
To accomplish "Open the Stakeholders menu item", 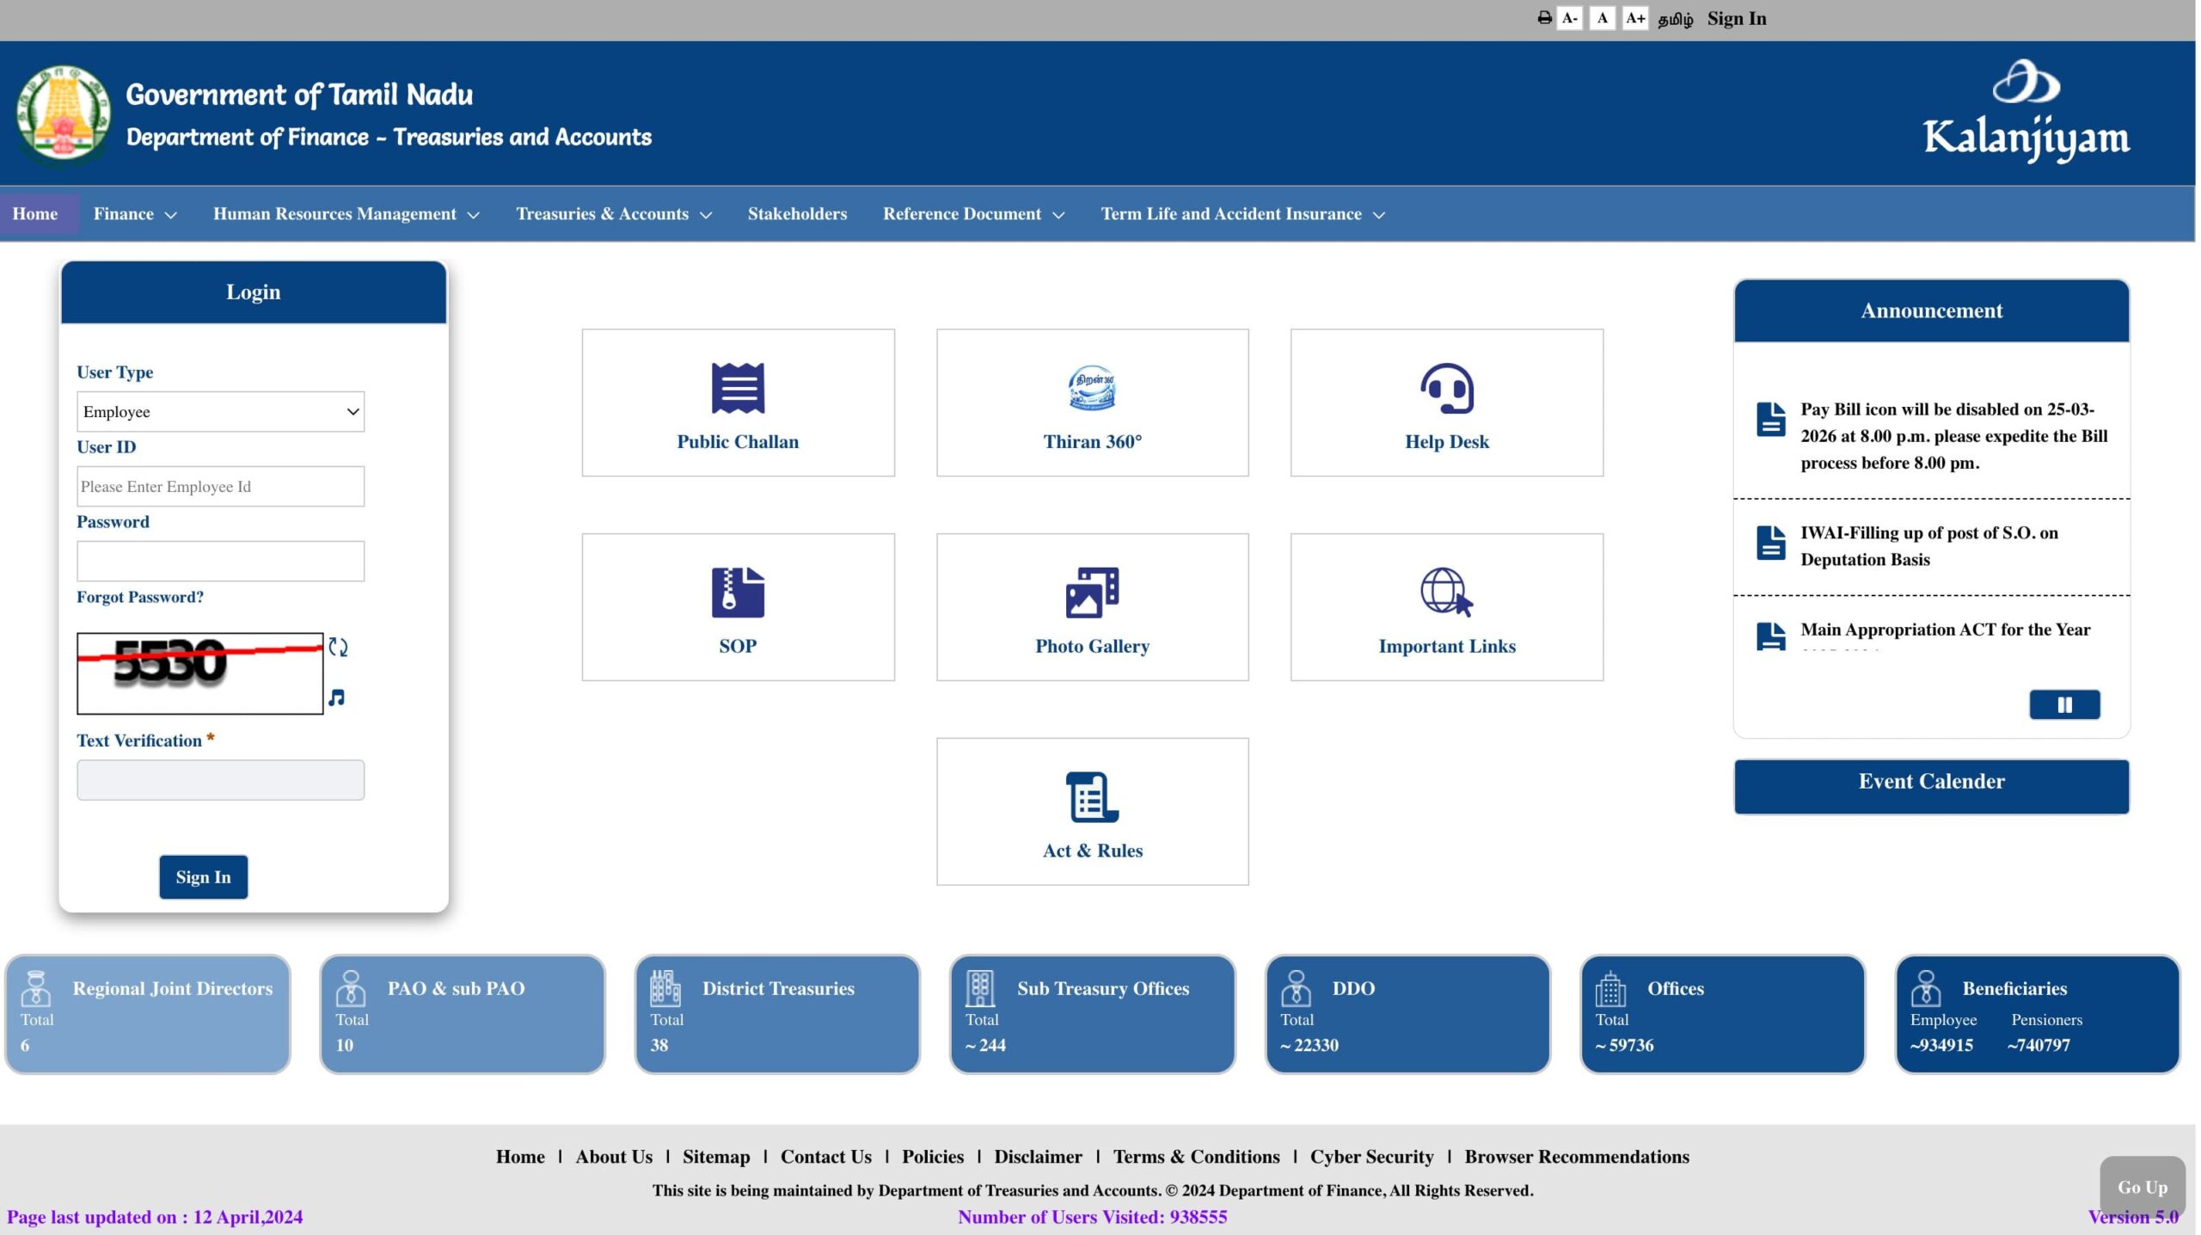I will [797, 214].
